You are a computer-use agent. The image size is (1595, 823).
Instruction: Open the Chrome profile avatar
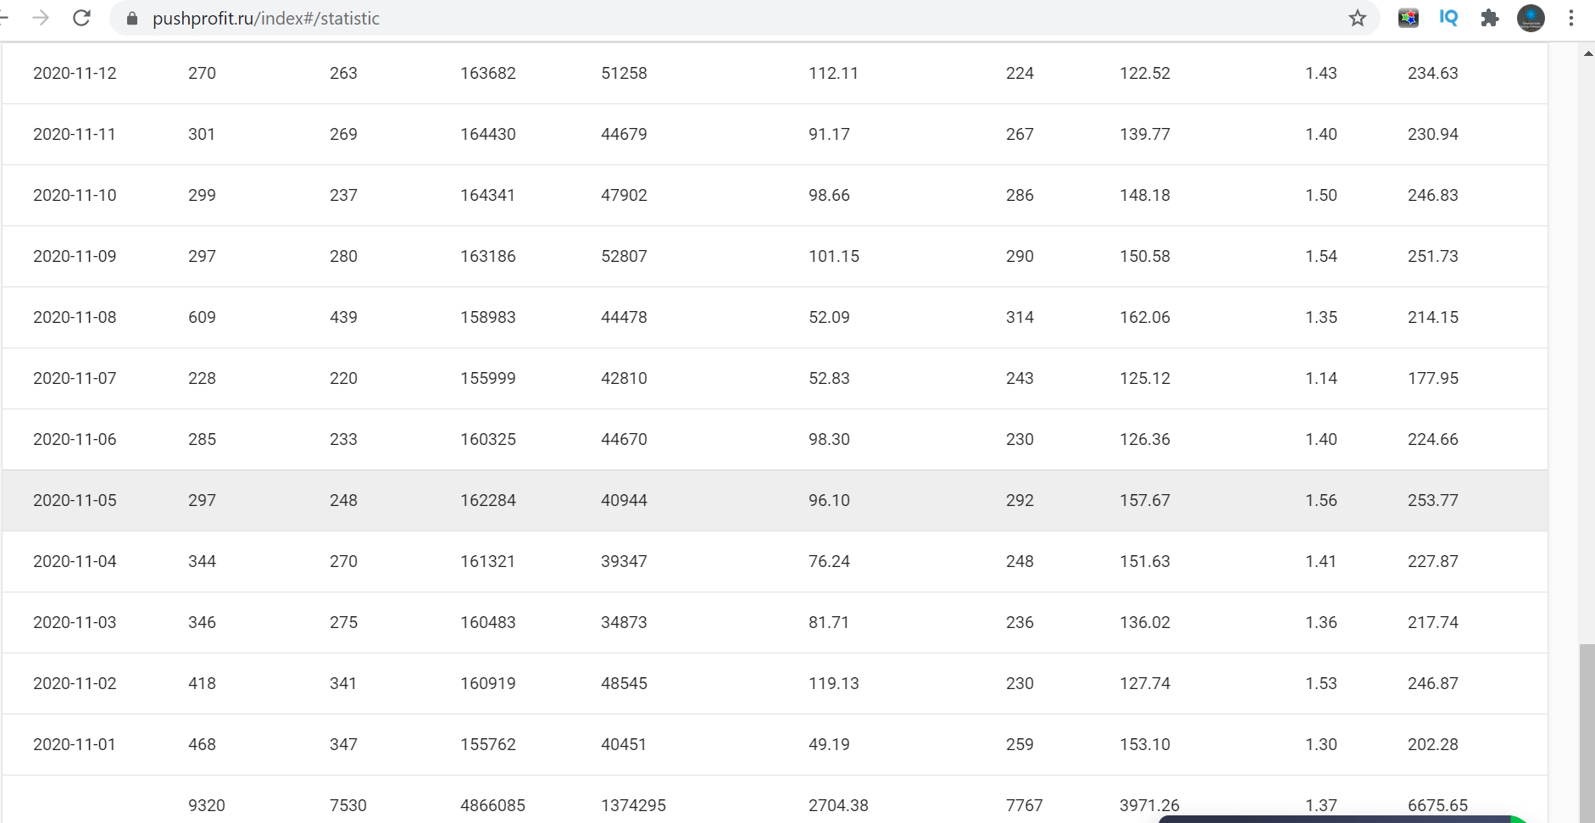pyautogui.click(x=1531, y=18)
